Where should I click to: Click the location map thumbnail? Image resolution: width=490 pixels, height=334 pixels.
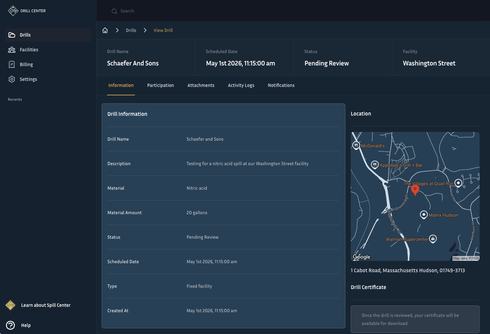pyautogui.click(x=415, y=196)
